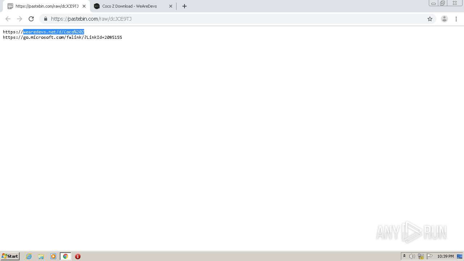Open the Action Center flag icon
The width and height of the screenshot is (464, 261).
(x=430, y=256)
